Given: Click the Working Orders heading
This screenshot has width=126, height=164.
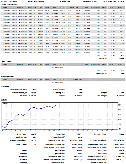Looking at the screenshot, I should [x=8, y=77].
